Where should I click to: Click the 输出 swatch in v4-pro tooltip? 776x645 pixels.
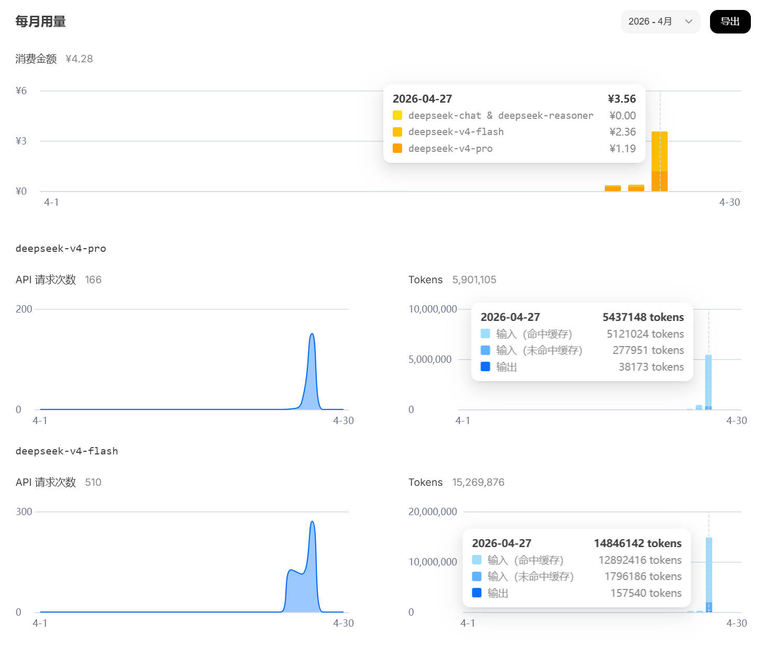coord(485,367)
